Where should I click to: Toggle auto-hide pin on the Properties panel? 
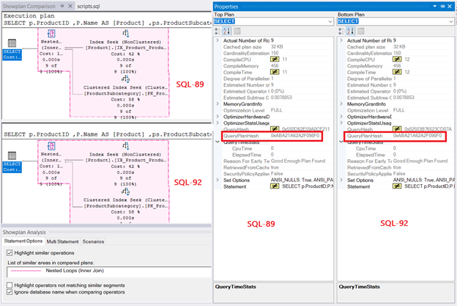point(442,6)
